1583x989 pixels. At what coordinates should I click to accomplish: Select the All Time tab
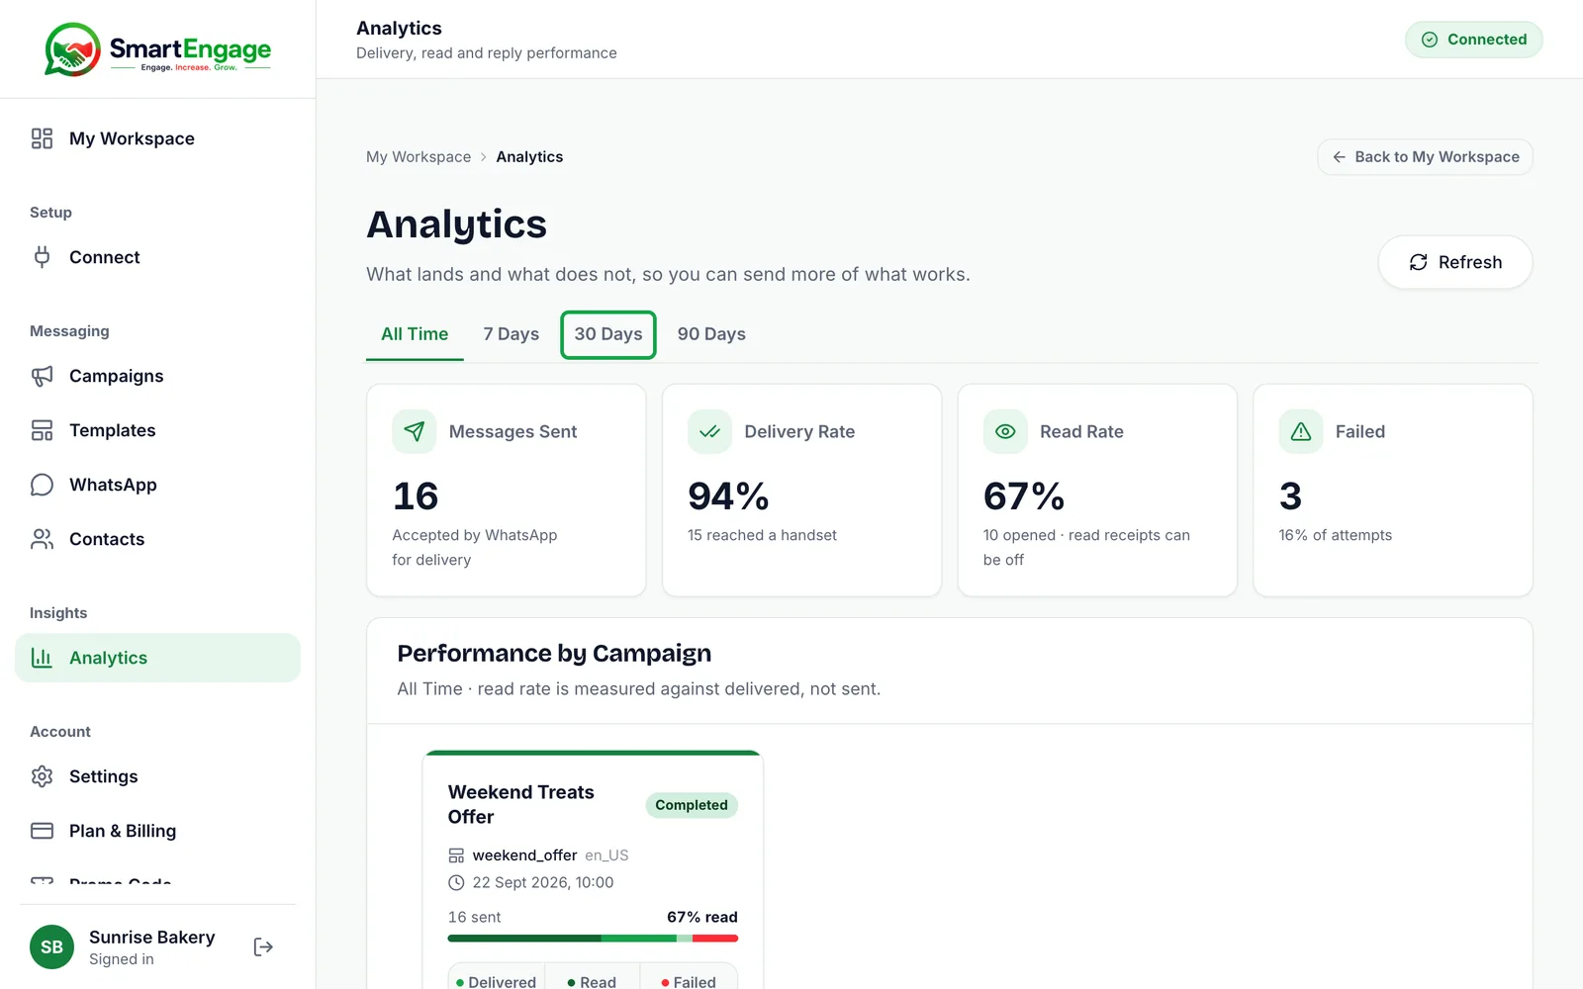(415, 334)
